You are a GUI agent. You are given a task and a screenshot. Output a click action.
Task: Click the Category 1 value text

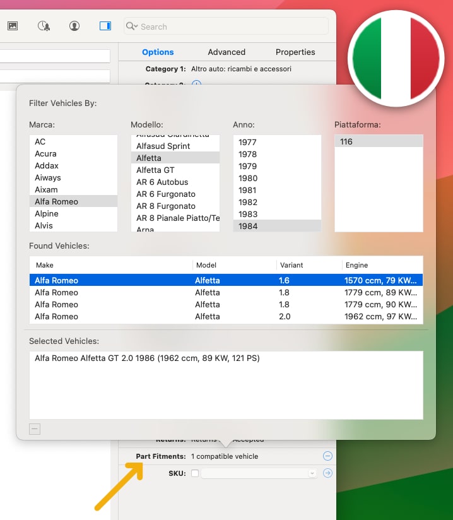[x=241, y=69]
